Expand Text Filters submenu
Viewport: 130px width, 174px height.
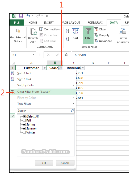click(x=43, y=104)
